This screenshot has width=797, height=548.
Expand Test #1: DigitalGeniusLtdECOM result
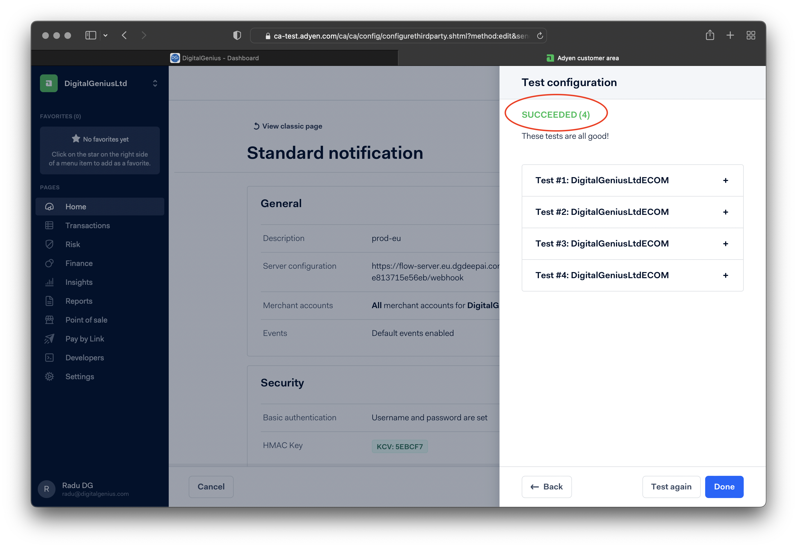[726, 180]
